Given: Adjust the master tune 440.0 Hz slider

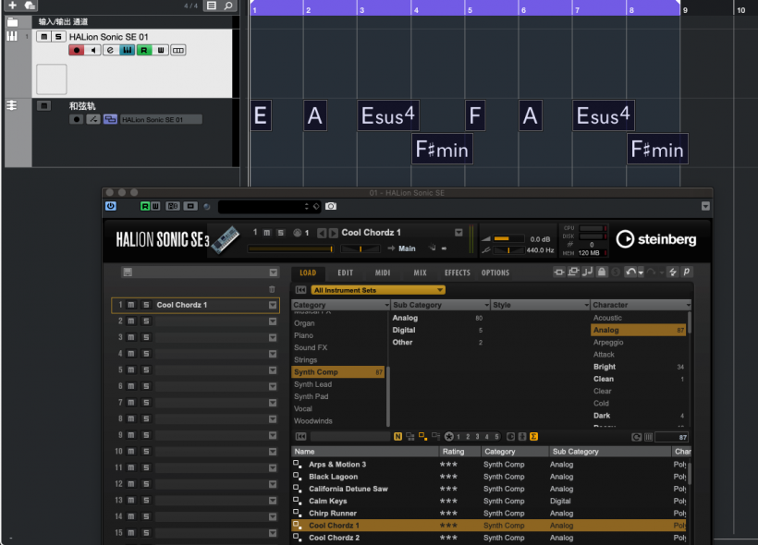Looking at the screenshot, I should click(509, 249).
